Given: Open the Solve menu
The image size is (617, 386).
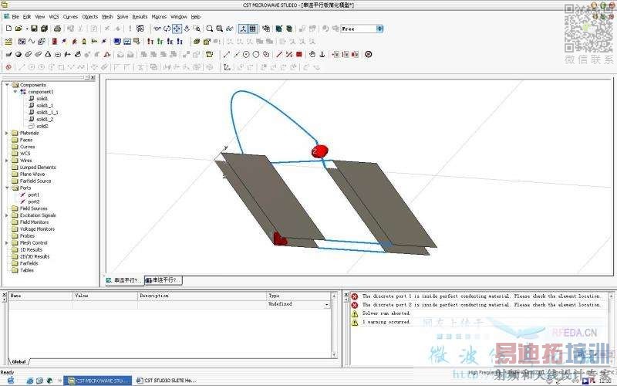Looking at the screenshot, I should 123,16.
